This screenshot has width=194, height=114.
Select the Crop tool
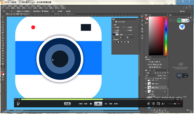click(x=3, y=28)
